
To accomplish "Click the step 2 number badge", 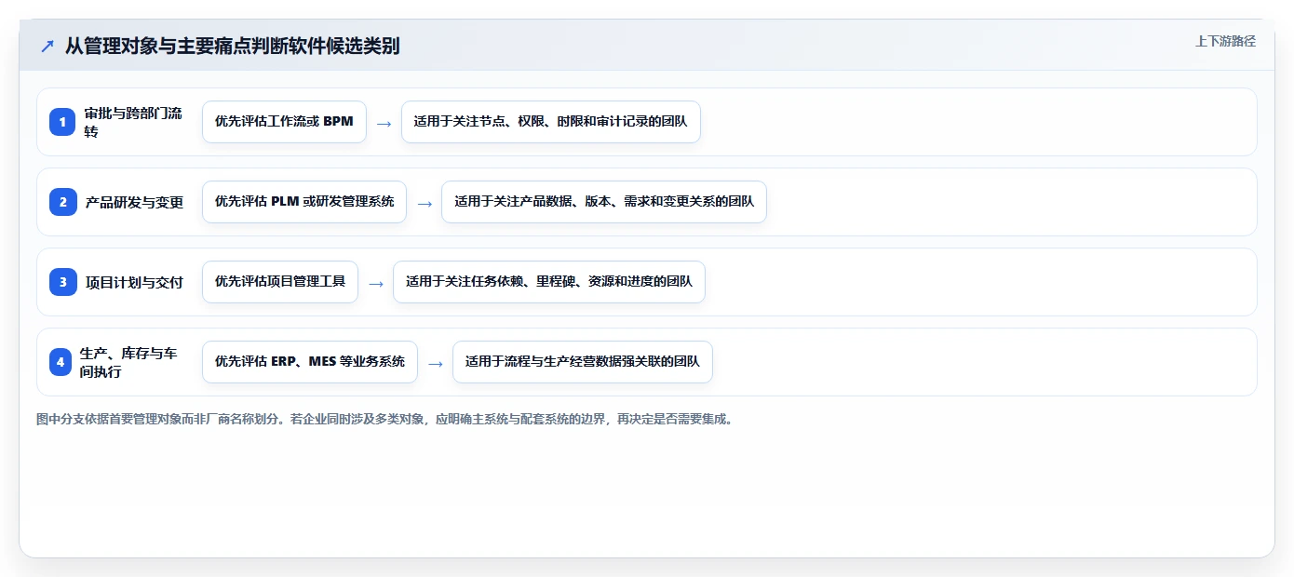I will tap(62, 202).
